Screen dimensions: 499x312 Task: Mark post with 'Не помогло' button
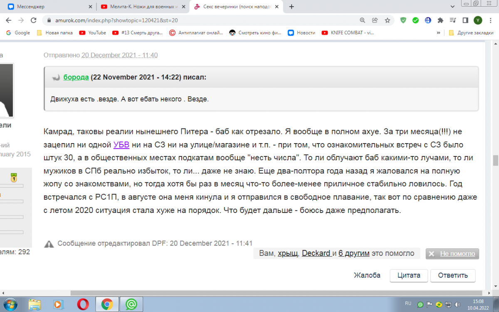452,253
